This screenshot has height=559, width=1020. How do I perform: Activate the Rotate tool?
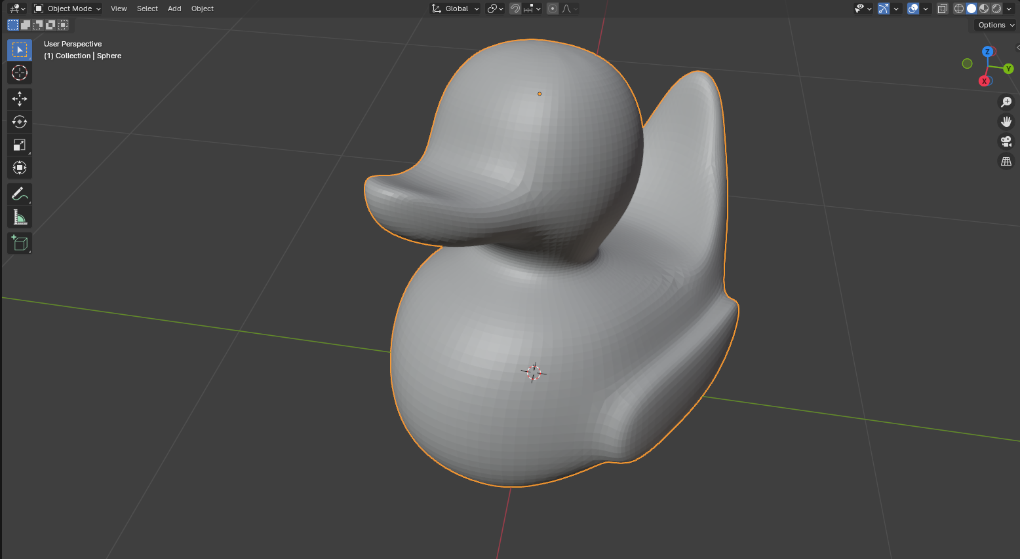pyautogui.click(x=20, y=122)
